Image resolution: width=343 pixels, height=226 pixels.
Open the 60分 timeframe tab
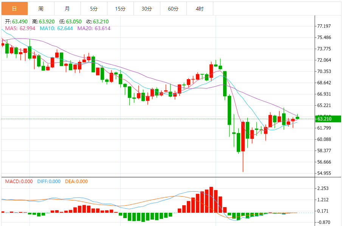(173, 9)
